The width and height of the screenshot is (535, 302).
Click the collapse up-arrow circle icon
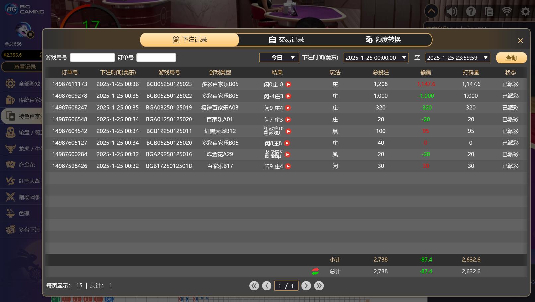tap(431, 11)
